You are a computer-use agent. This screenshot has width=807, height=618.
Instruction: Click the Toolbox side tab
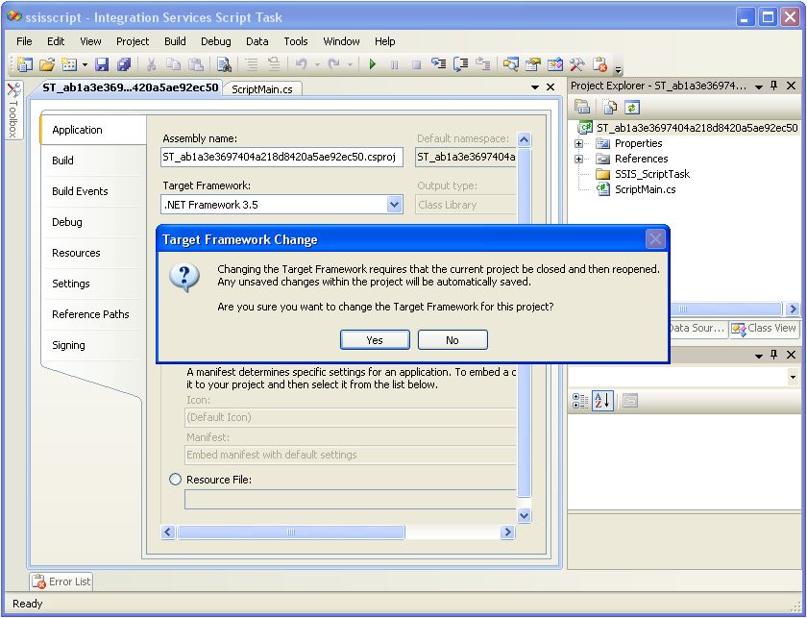(x=13, y=111)
